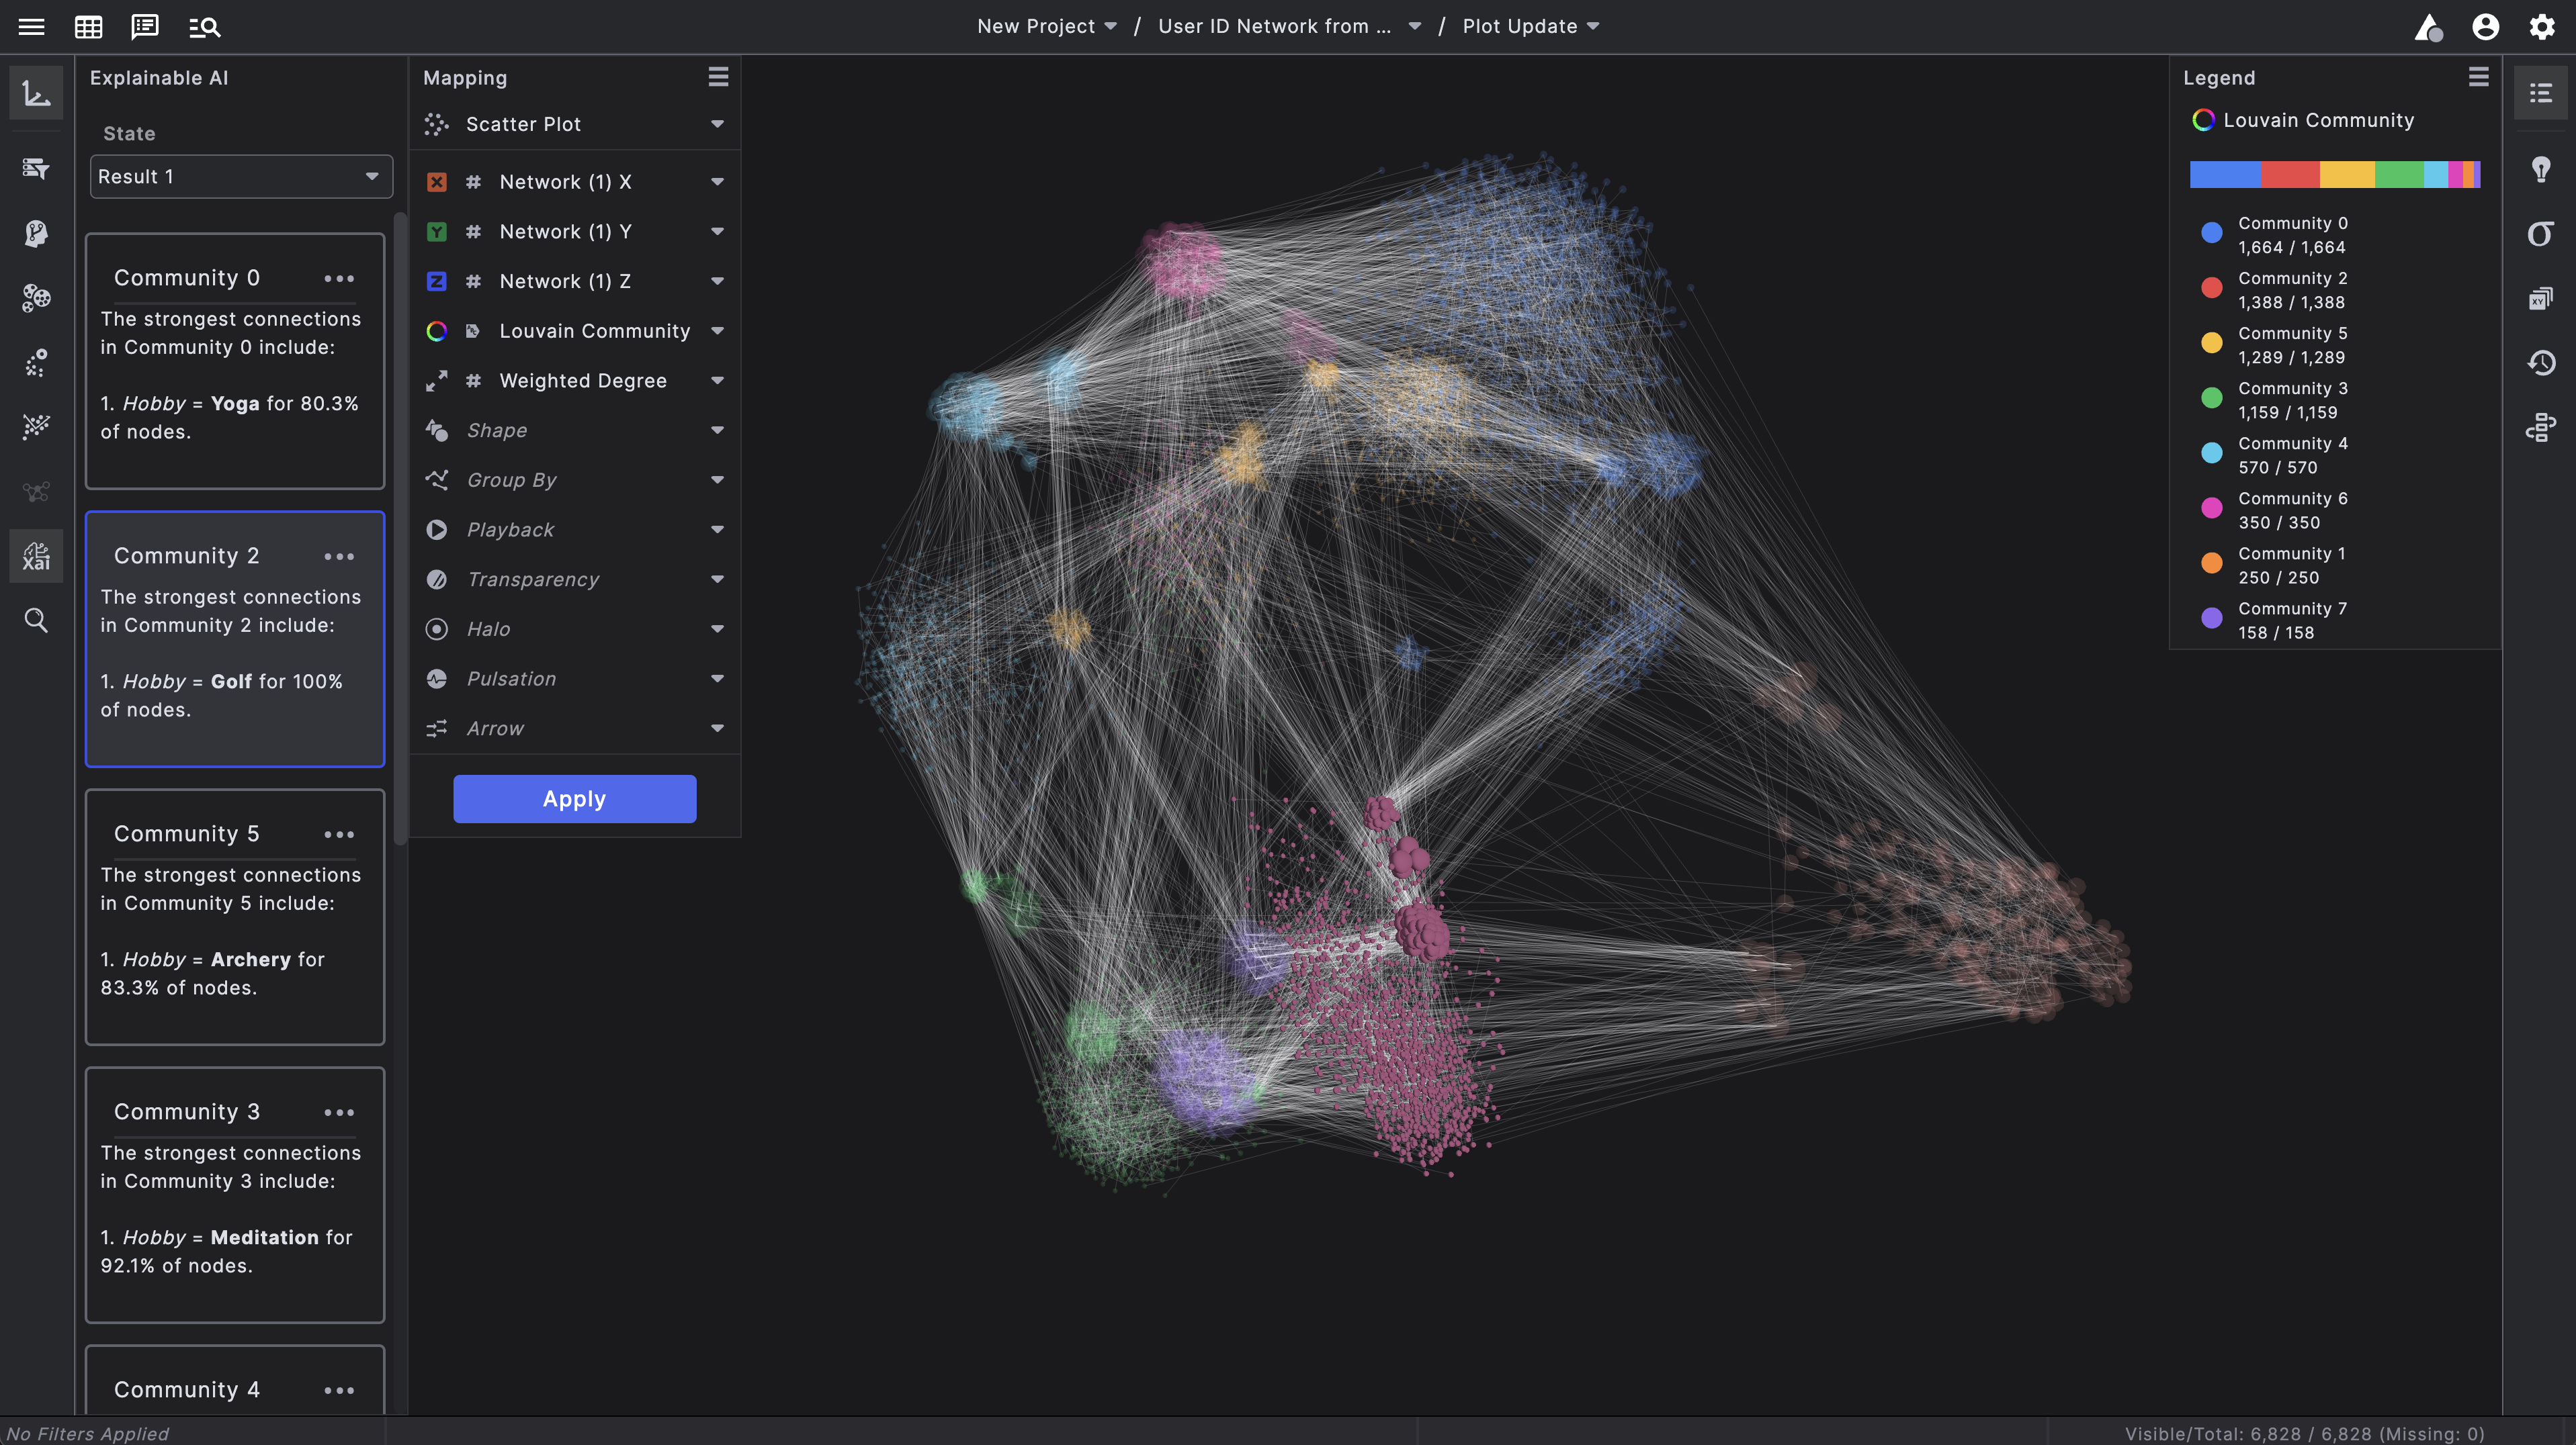Open the Mapping panel hamburger menu
Viewport: 2576px width, 1445px height.
click(x=718, y=77)
